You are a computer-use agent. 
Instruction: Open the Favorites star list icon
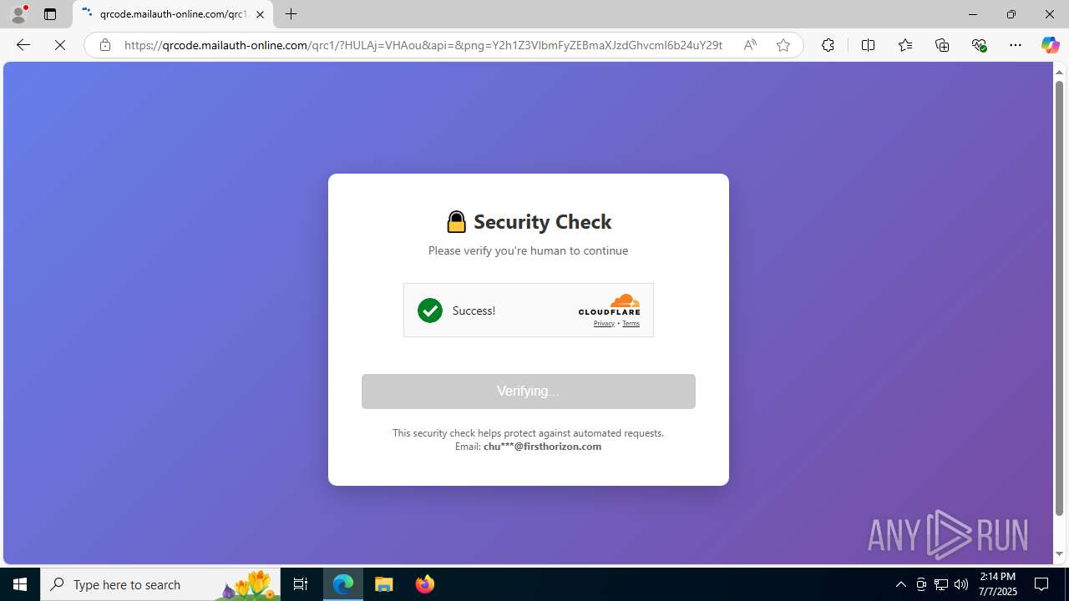pos(905,45)
